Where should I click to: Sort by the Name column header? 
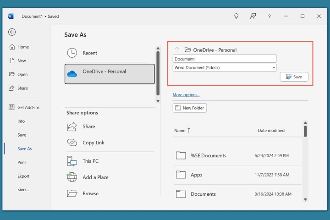click(180, 131)
